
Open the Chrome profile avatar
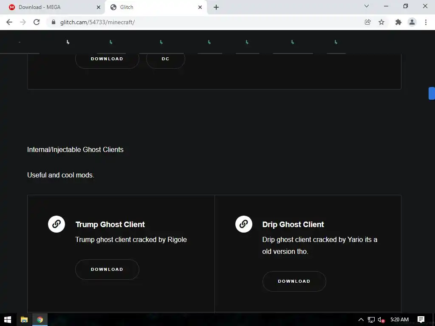[x=412, y=22]
